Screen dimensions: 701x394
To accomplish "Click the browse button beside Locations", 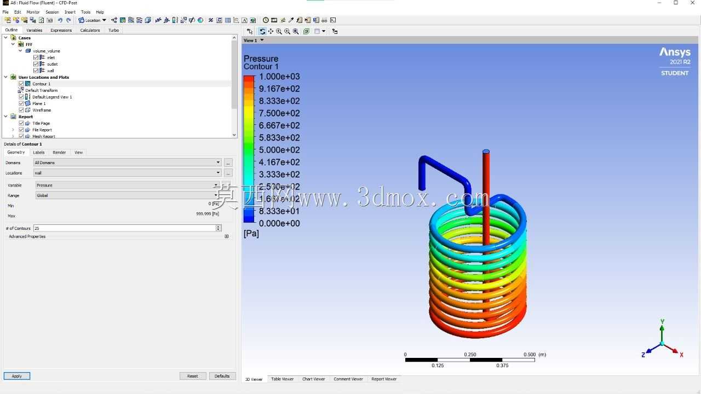I will coord(228,173).
